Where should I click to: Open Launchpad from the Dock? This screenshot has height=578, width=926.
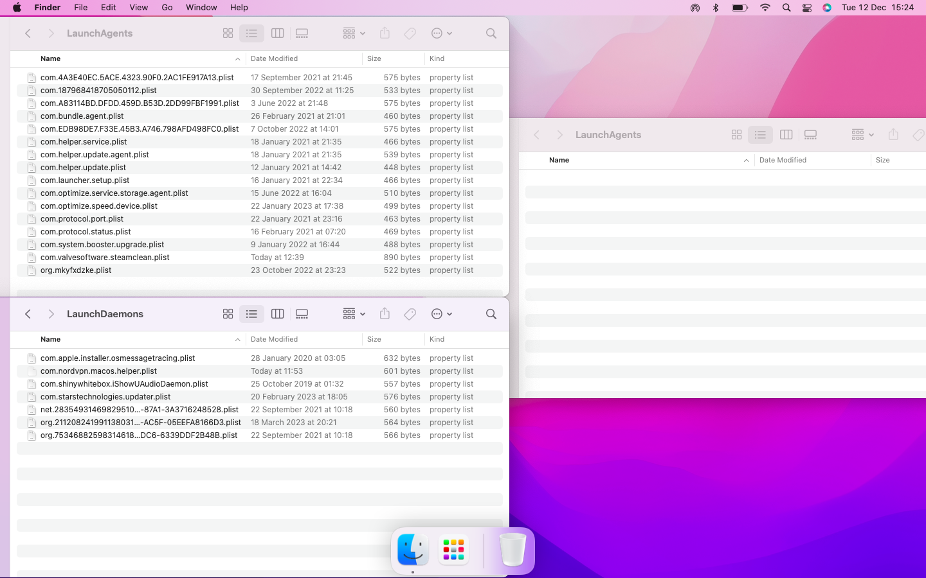coord(453,550)
